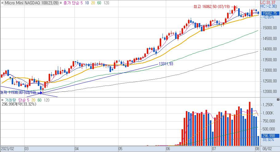This screenshot has height=152, width=280.
Task: Click the HC:-2,36 indicator text
Action: click(268, 6)
